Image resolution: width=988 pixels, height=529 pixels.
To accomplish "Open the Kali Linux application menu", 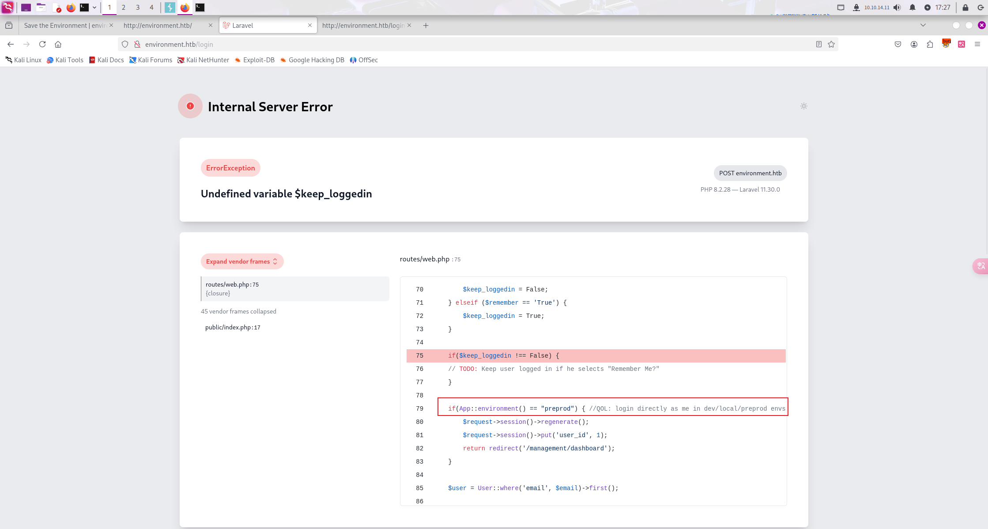I will [x=8, y=7].
